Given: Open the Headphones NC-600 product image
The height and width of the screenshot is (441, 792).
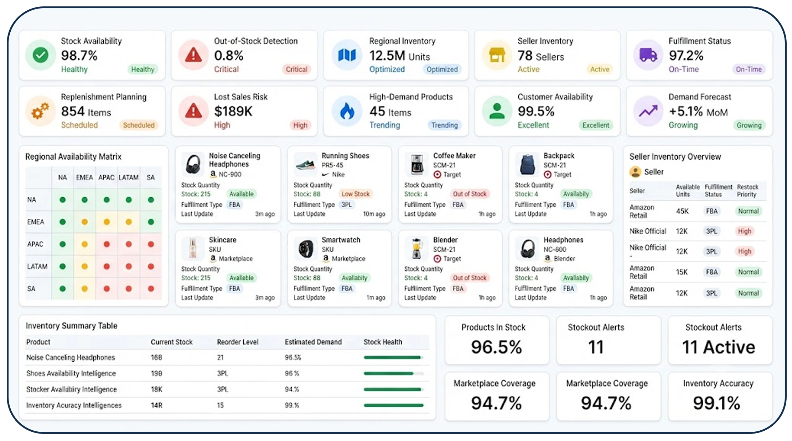Looking at the screenshot, I should [527, 248].
